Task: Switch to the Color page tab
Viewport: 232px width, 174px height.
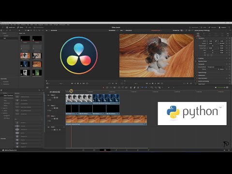Action: point(127,150)
